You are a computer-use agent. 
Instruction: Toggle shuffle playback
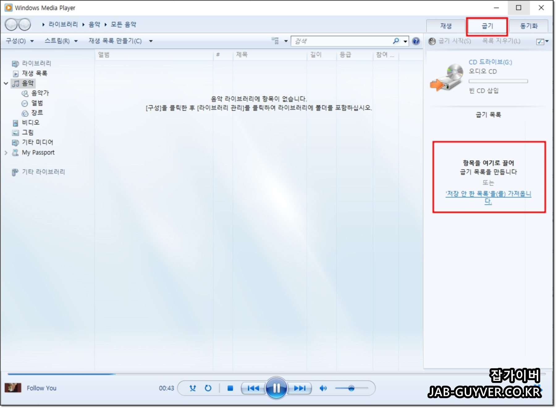193,388
